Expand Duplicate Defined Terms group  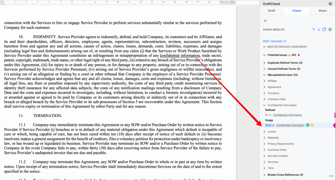(265, 63)
